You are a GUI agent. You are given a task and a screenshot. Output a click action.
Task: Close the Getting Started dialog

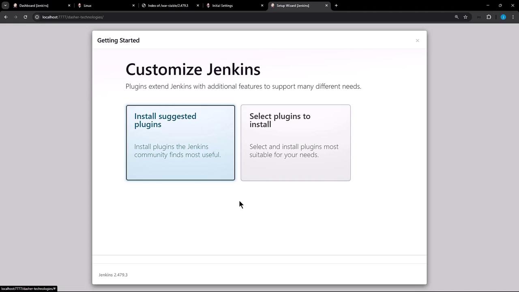click(x=417, y=41)
